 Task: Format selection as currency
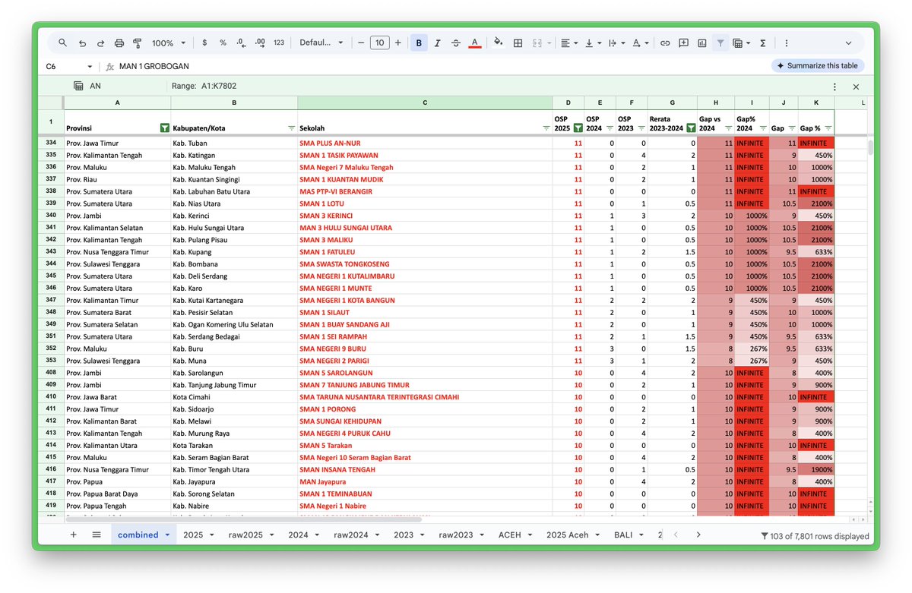tap(204, 43)
